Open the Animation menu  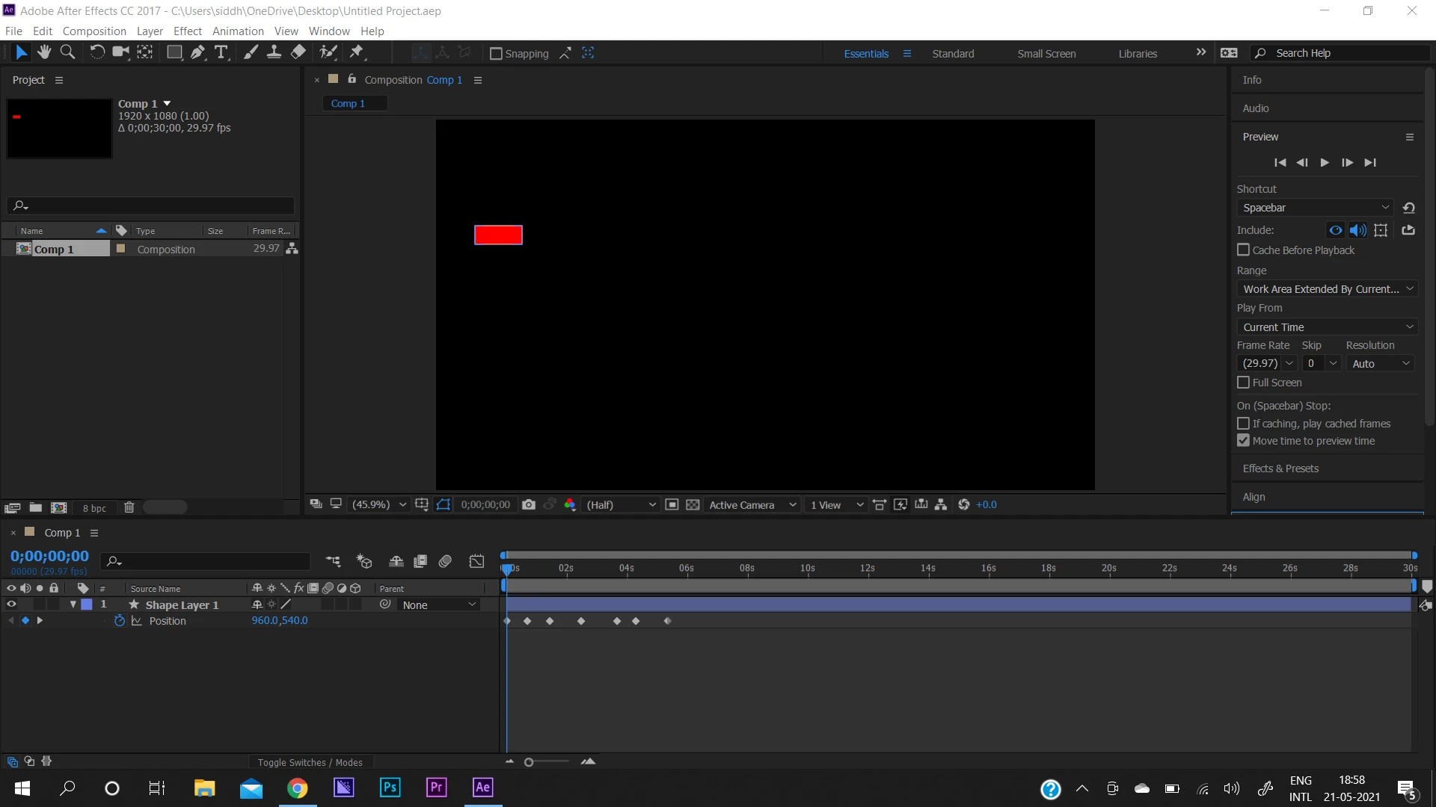point(238,31)
